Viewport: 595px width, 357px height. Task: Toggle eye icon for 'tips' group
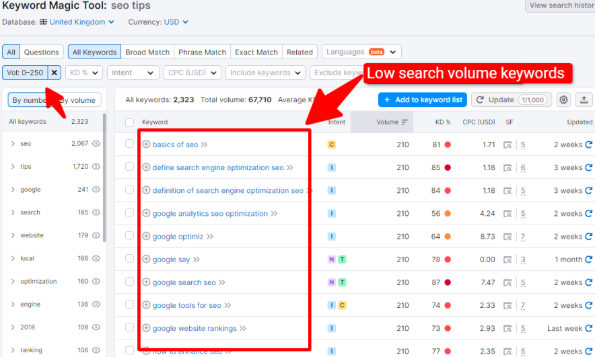(x=96, y=166)
